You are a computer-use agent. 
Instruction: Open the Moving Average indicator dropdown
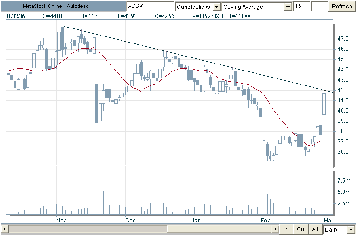coord(257,7)
